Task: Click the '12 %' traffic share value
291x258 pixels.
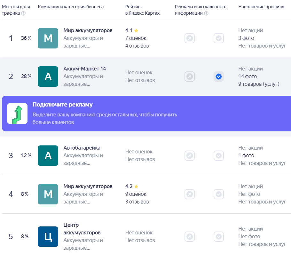Action: click(x=26, y=155)
